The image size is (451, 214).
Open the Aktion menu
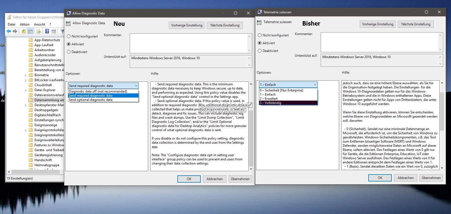click(x=24, y=24)
